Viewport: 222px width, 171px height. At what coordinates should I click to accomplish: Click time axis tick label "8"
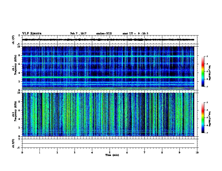coord(162,153)
